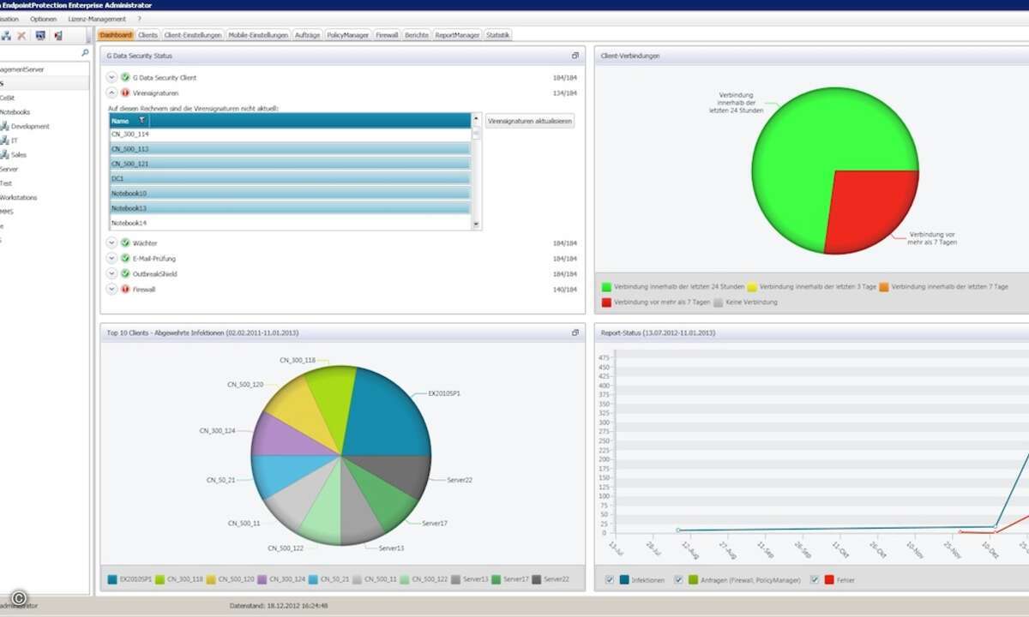
Task: Click green check icon beside OutbreakShield
Action: (x=125, y=273)
